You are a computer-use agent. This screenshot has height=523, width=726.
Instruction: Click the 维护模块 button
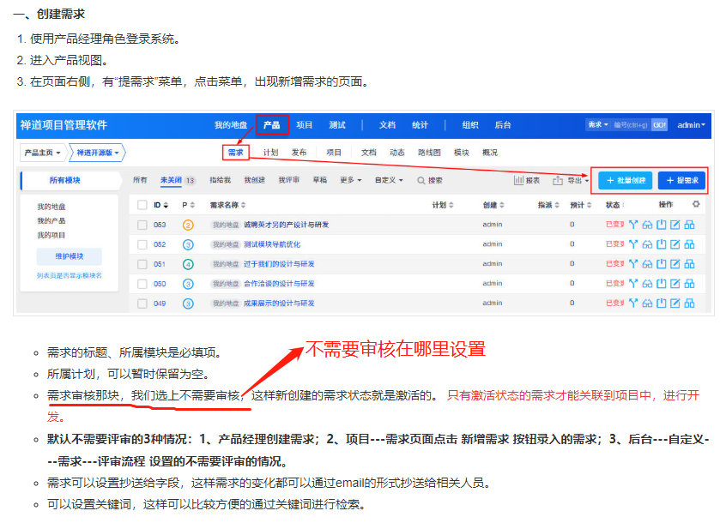(70, 256)
